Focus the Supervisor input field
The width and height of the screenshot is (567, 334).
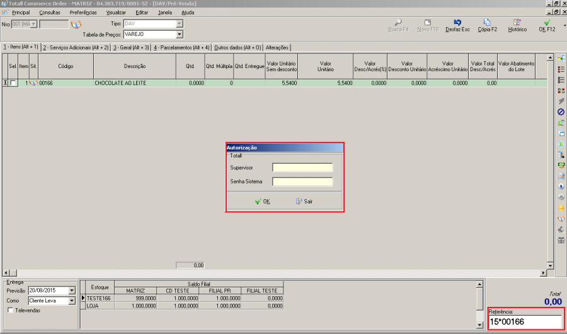click(302, 168)
